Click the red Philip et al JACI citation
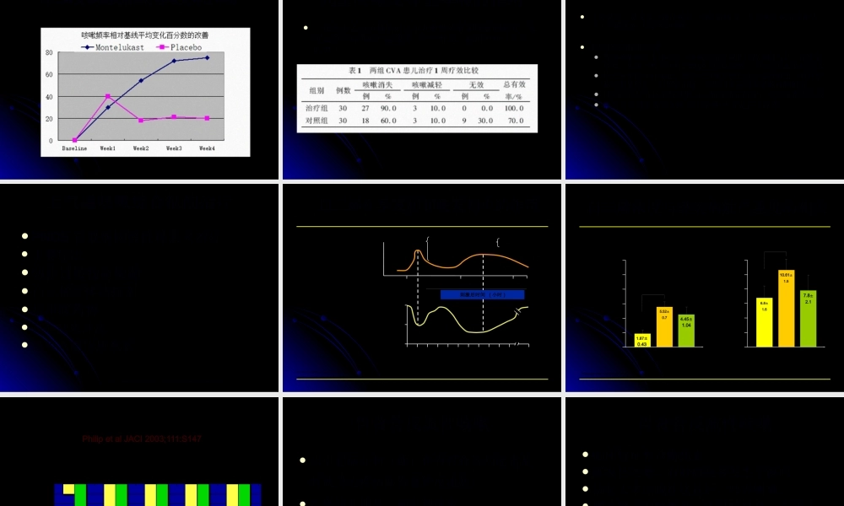 pos(142,439)
